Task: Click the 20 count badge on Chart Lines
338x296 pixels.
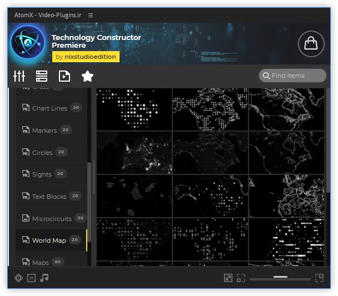Action: tap(76, 107)
